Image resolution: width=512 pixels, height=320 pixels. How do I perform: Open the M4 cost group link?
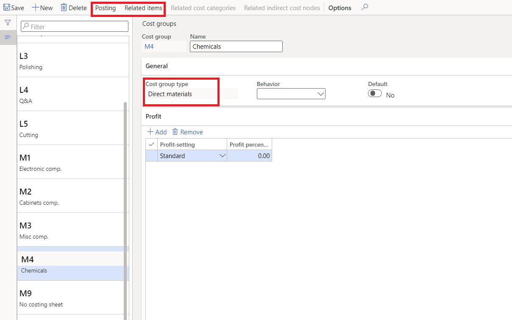(149, 46)
